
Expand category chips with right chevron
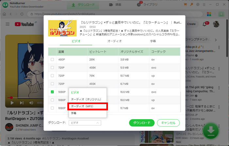pyautogui.click(x=216, y=40)
